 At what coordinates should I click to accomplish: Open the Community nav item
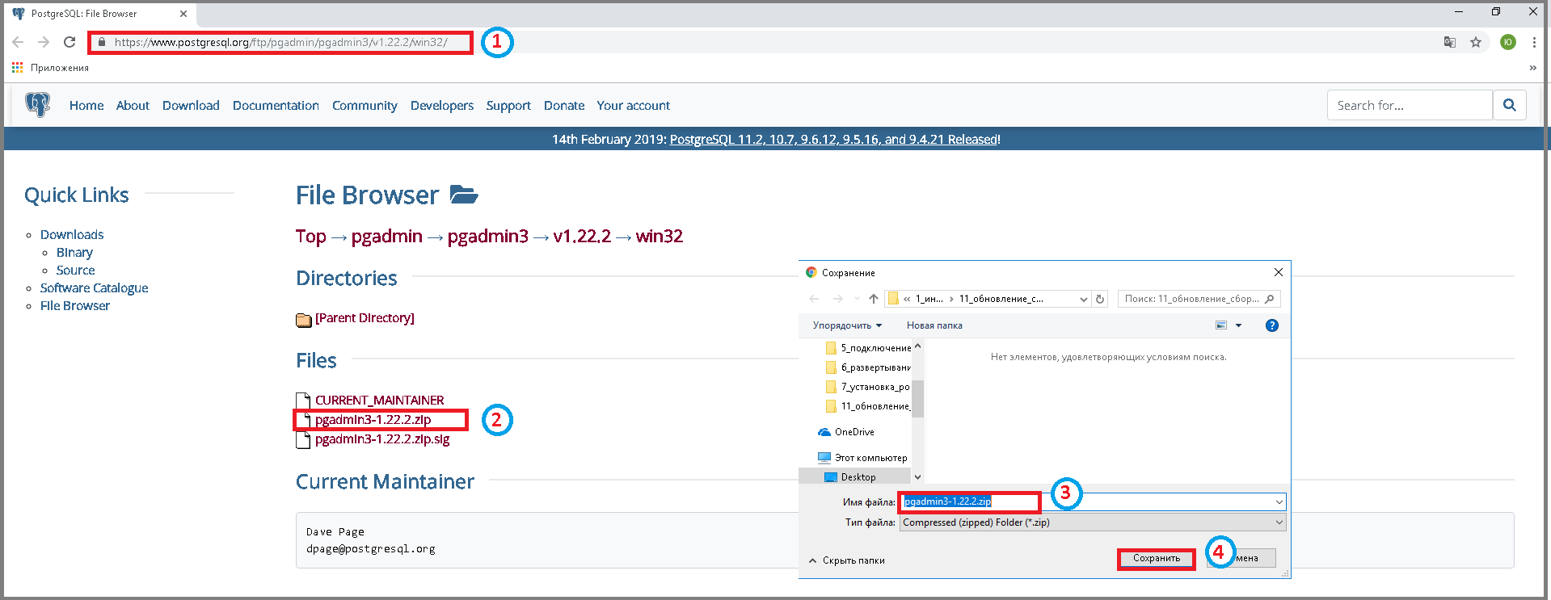pos(365,106)
